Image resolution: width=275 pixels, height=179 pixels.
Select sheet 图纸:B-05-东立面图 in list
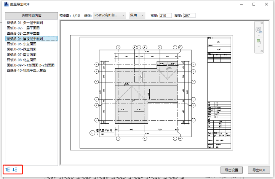click(22, 44)
